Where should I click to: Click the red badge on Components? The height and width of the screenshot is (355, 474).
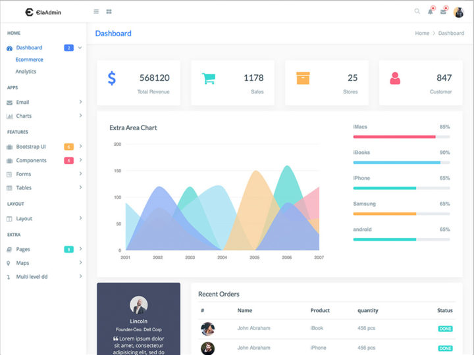pyautogui.click(x=68, y=160)
